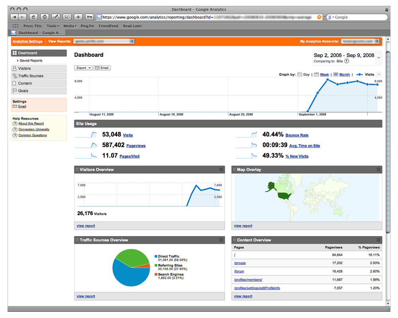Click the lock icon in title bar
Image resolution: width=398 pixels, height=318 pixels.
(386, 10)
